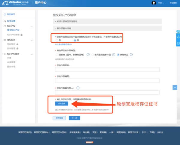Viewport: 180px width, 145px height.
Task: Open the info icon next to 其他作品
Action: 131,55
